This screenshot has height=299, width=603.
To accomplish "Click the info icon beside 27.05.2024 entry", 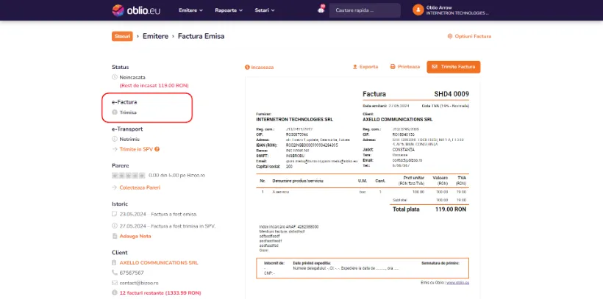I will pos(114,226).
